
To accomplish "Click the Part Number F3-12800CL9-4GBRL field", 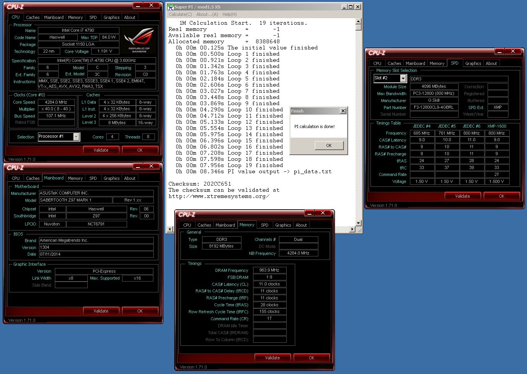I will pos(434,108).
